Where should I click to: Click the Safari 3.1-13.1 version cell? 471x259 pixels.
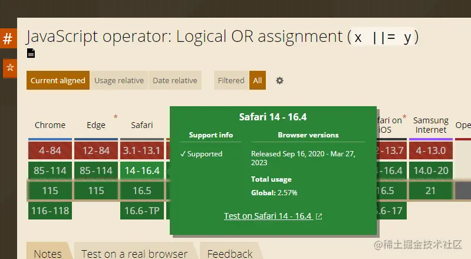tap(142, 150)
